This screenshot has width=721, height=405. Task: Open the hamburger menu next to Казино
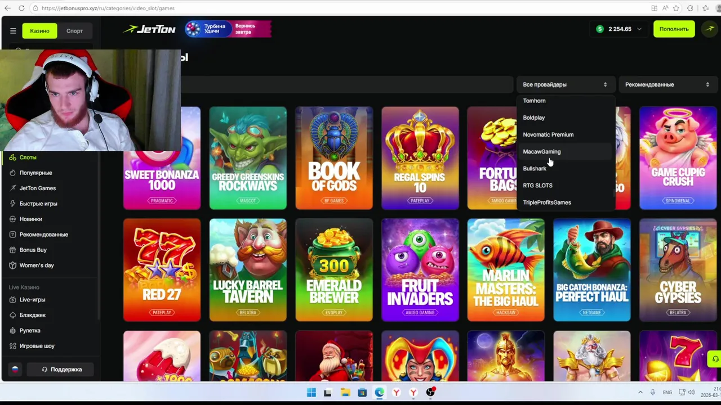pos(12,31)
